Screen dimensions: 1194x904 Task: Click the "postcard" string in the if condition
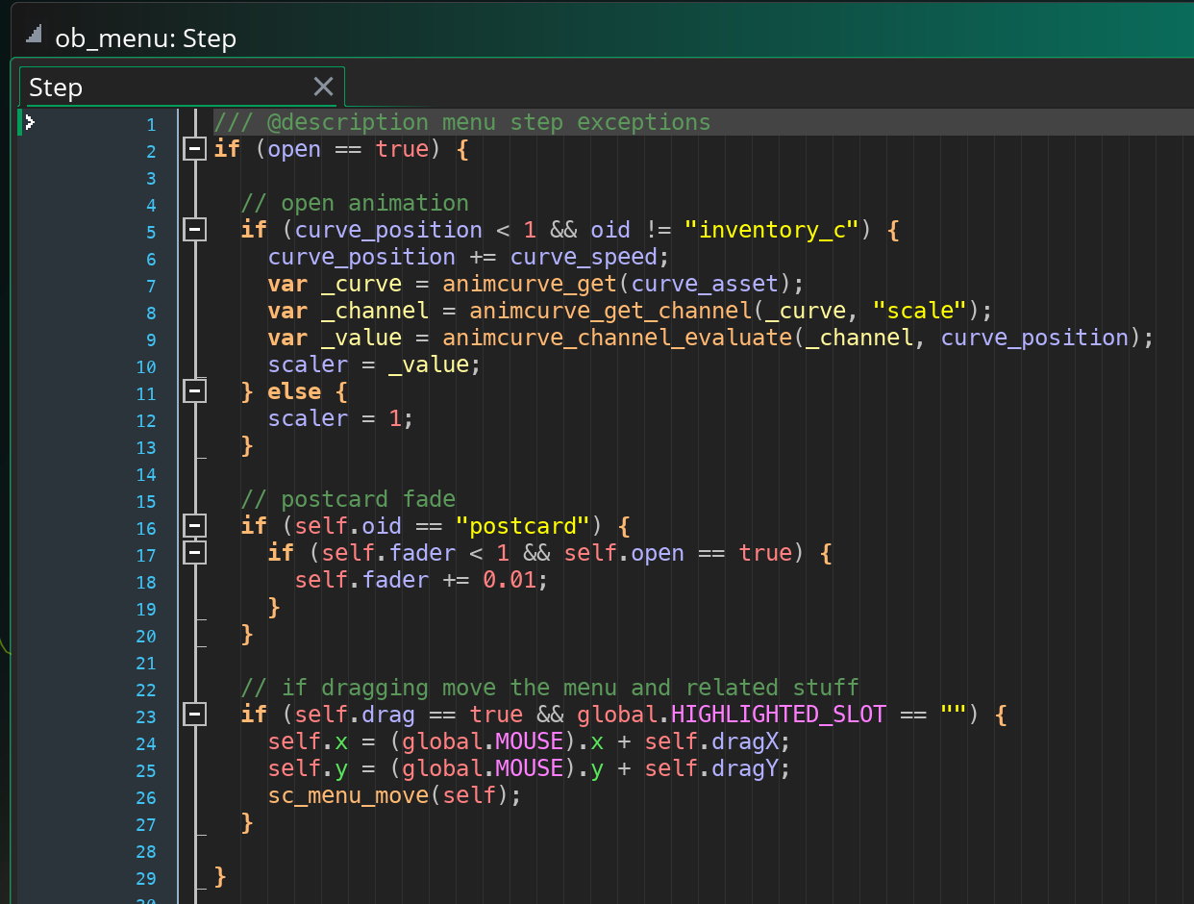[522, 526]
